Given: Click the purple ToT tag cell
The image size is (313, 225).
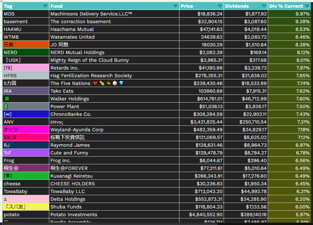Looking at the screenshot, I should coord(26,153).
